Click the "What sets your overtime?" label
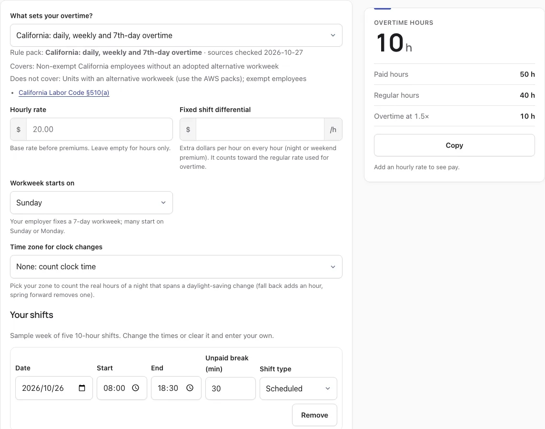This screenshot has width=545, height=429. (51, 16)
